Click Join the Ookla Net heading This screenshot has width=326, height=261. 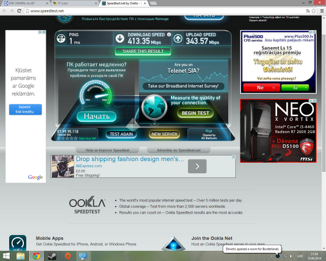point(212,238)
